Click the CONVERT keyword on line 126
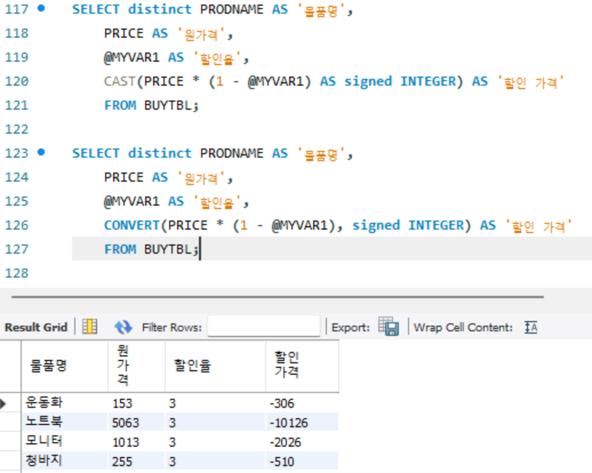This screenshot has height=473, width=592. (132, 225)
